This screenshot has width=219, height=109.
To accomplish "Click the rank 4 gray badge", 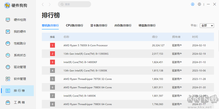I will tap(53, 71).
